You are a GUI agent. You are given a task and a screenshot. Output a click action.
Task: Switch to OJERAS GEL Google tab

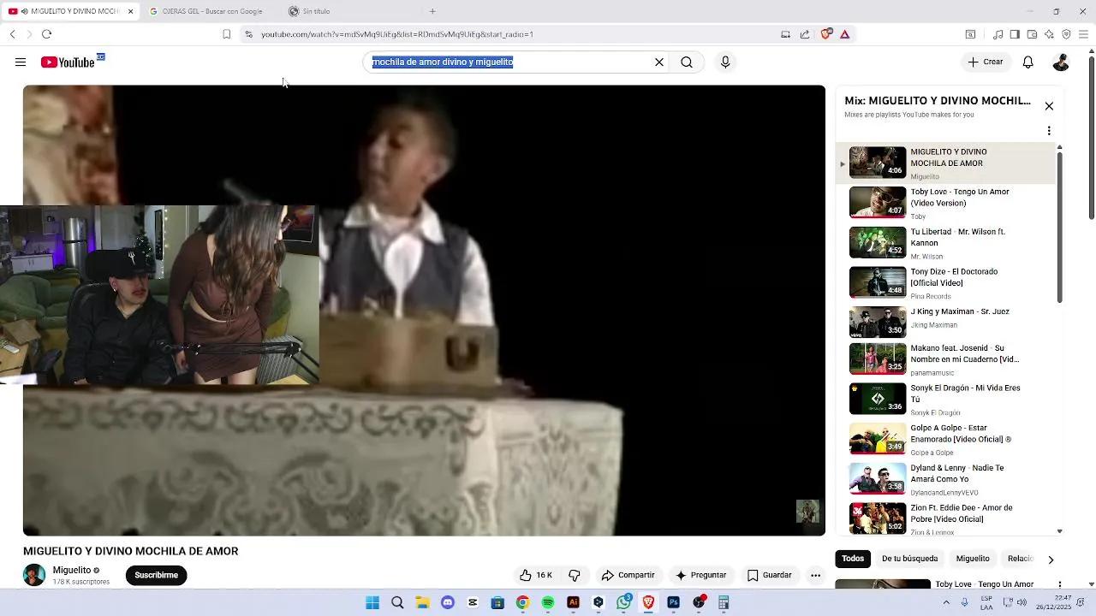click(211, 11)
